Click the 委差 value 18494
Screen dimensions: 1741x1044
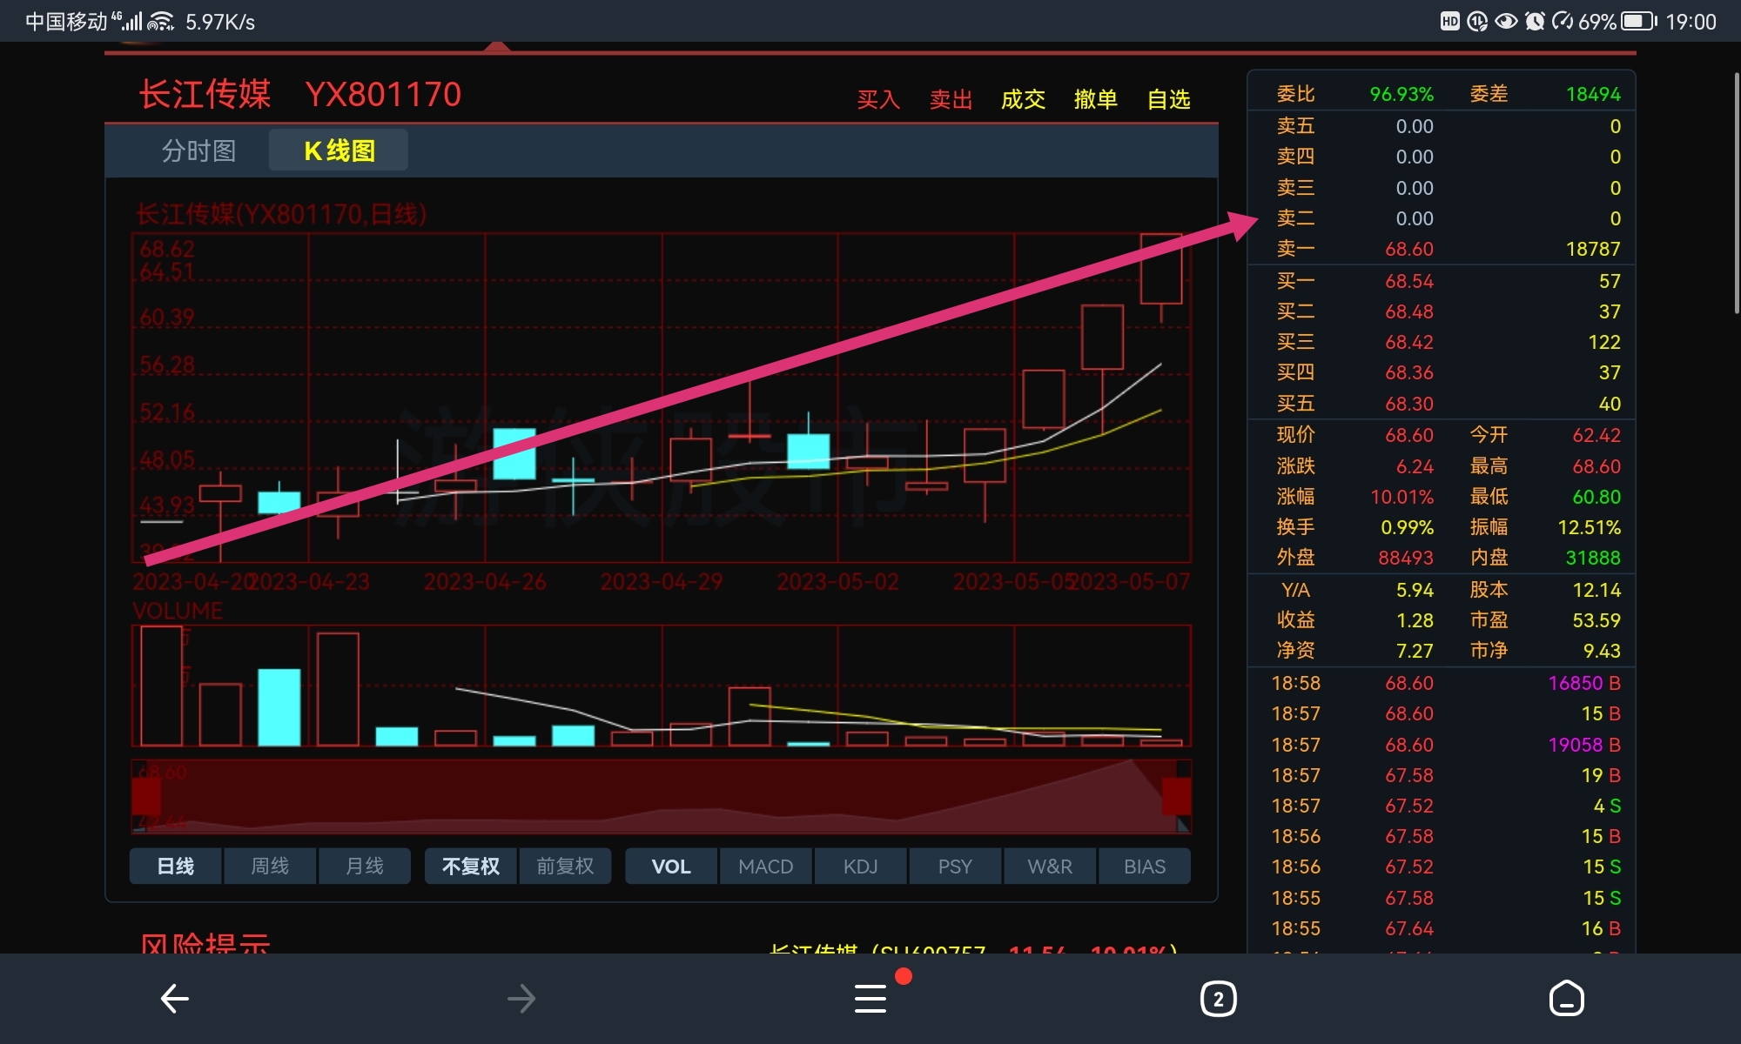click(1593, 94)
